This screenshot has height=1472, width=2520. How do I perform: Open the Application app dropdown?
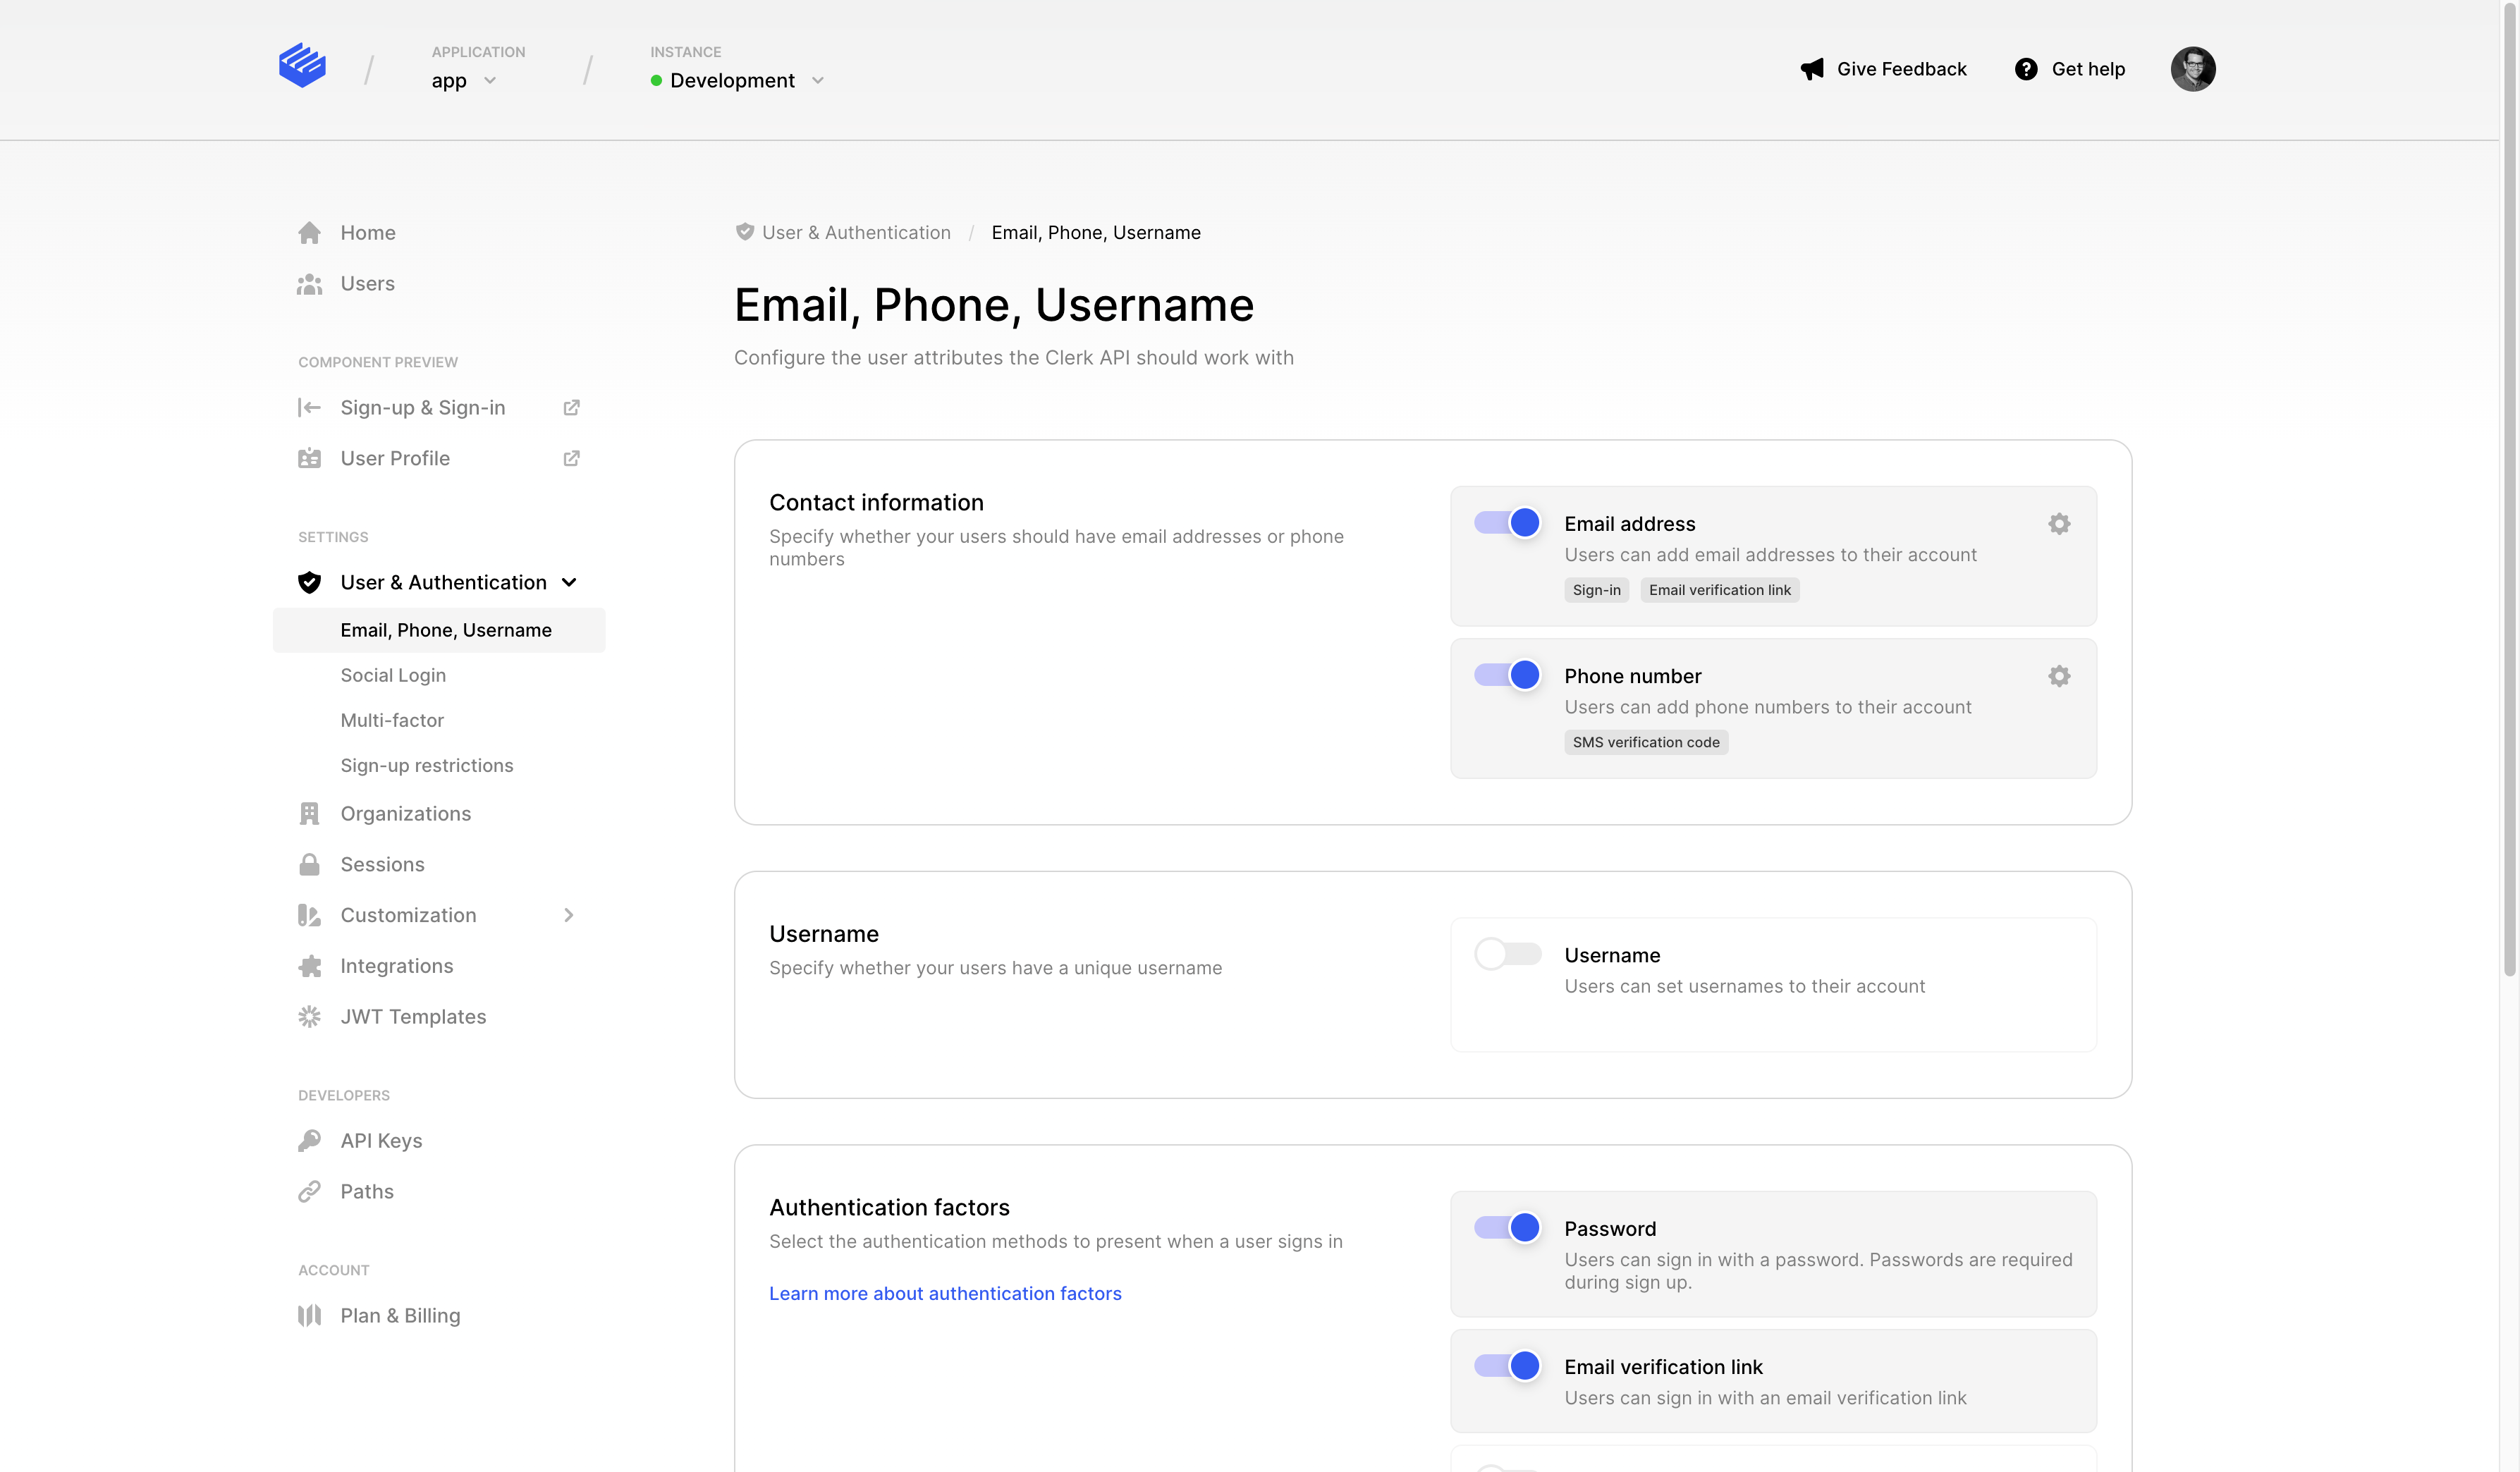click(464, 81)
